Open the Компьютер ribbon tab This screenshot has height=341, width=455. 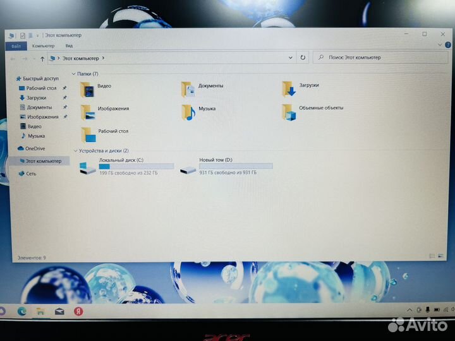point(43,46)
